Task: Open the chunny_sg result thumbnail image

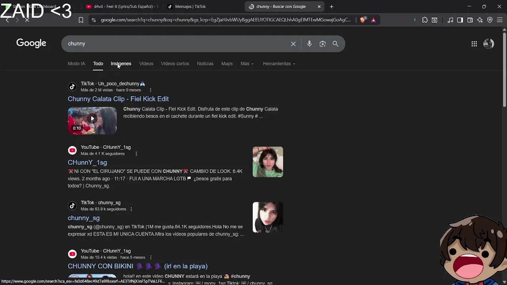Action: 268,217
